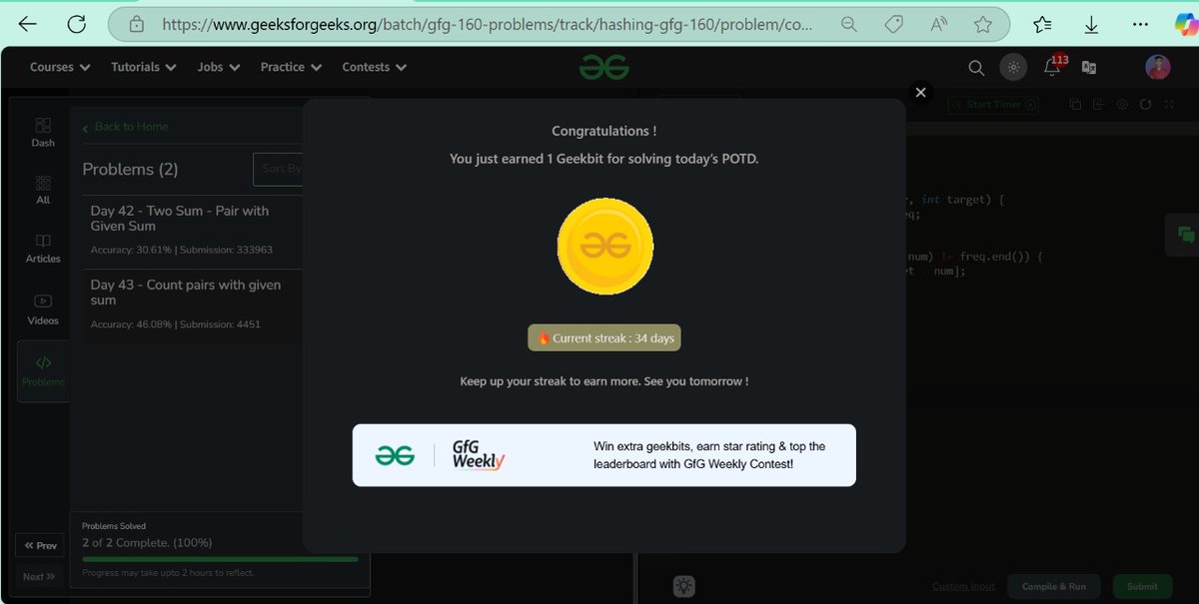Screen dimensions: 1199x604
Task: Expand the Jobs dropdown
Action: point(219,67)
